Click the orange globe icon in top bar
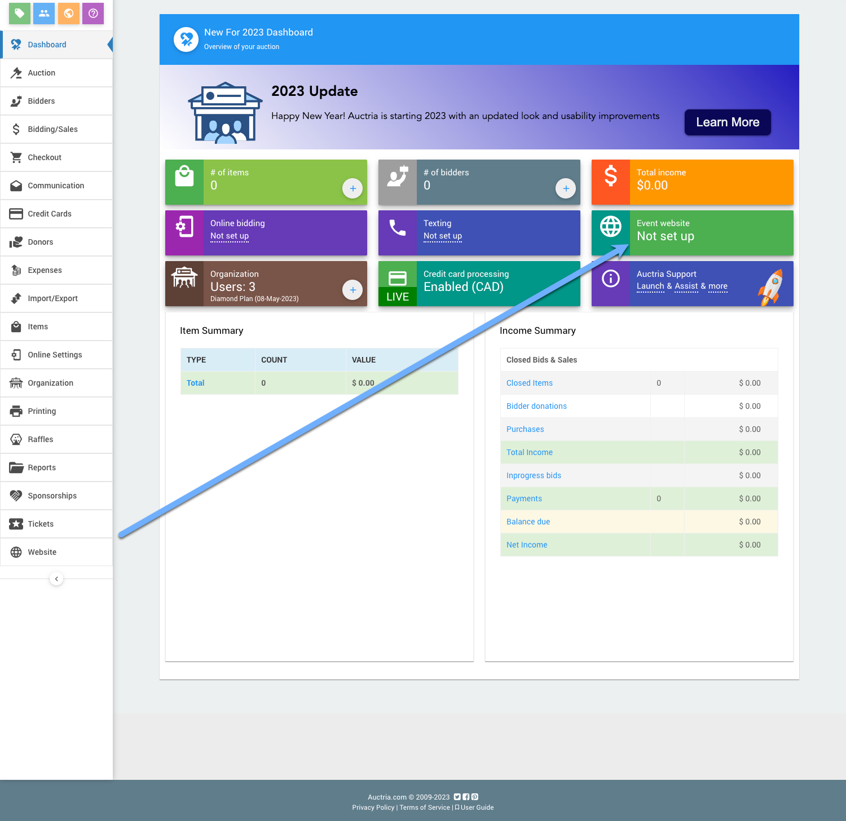 69,13
